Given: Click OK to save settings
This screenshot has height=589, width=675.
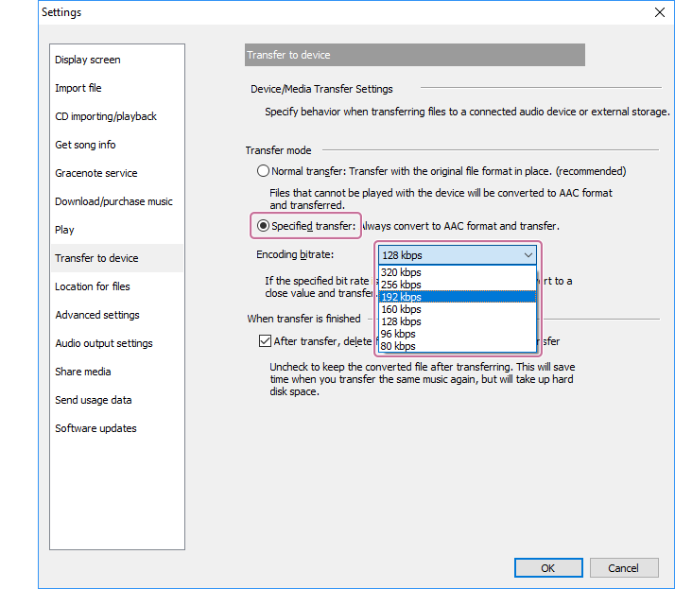Looking at the screenshot, I should tap(548, 568).
